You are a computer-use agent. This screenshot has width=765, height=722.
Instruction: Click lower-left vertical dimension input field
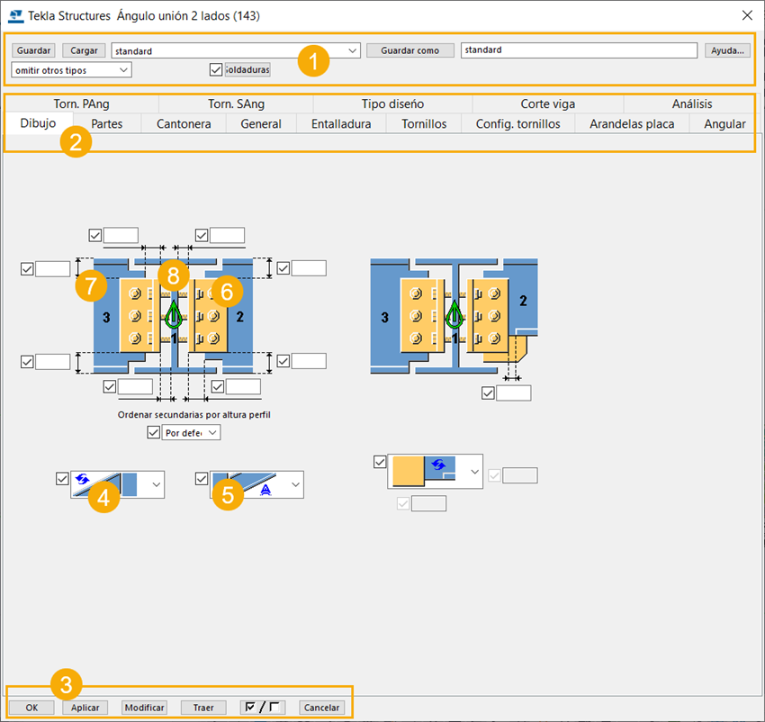pos(53,362)
